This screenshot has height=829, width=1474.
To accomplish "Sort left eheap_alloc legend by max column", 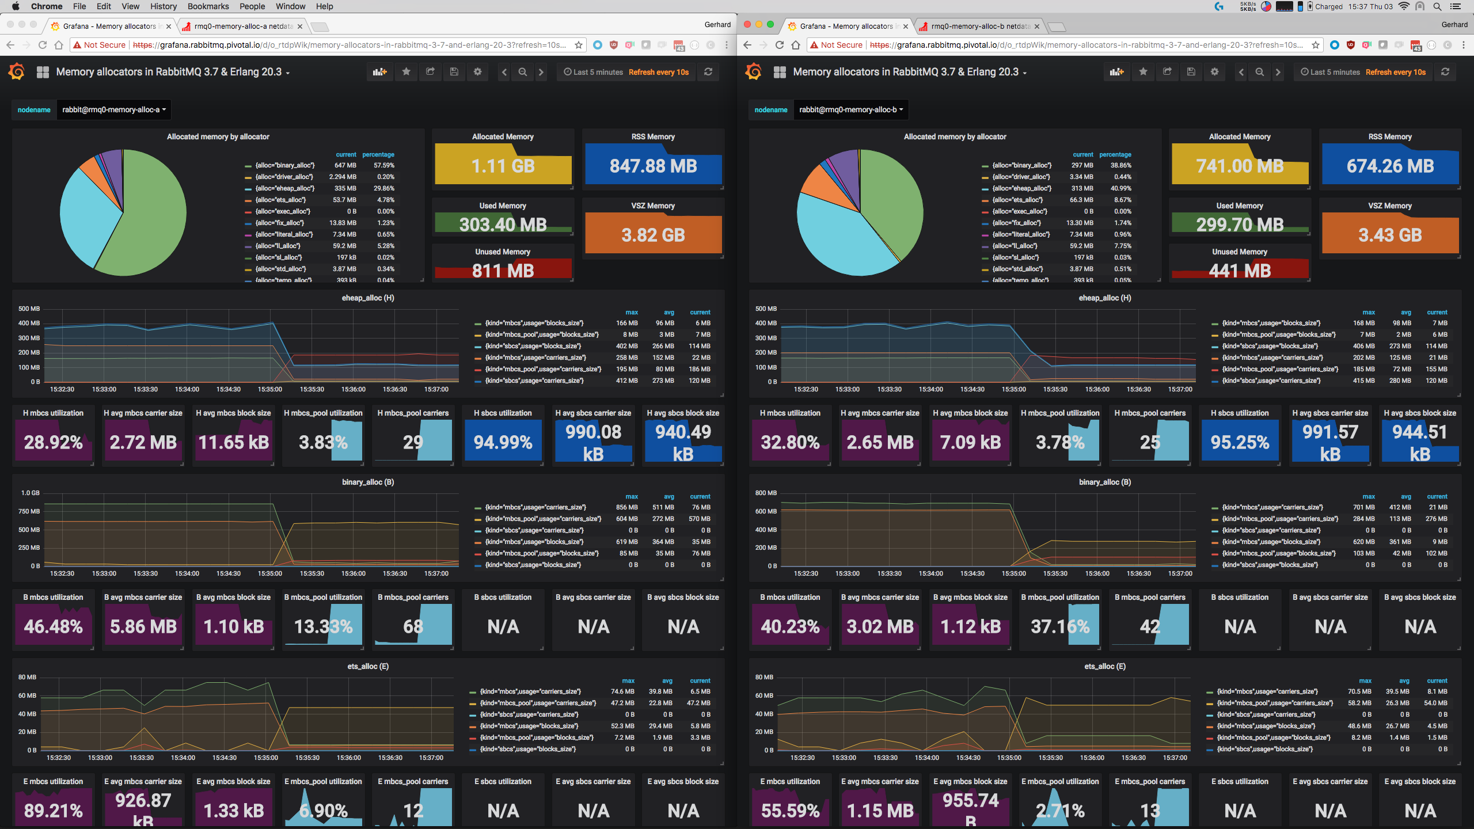I will coord(632,312).
